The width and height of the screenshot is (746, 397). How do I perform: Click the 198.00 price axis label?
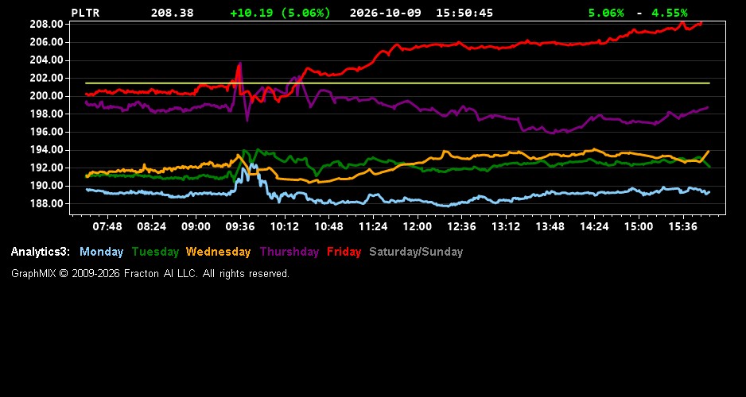point(47,114)
